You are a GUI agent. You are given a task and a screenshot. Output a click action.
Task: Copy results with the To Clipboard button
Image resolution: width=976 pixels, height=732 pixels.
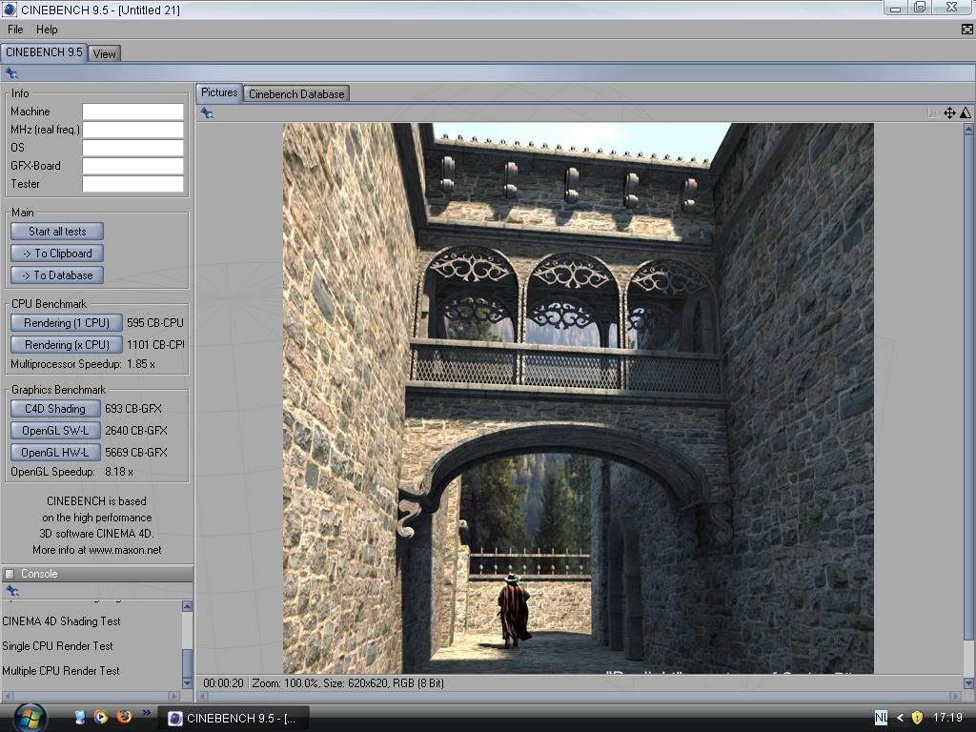tap(57, 254)
